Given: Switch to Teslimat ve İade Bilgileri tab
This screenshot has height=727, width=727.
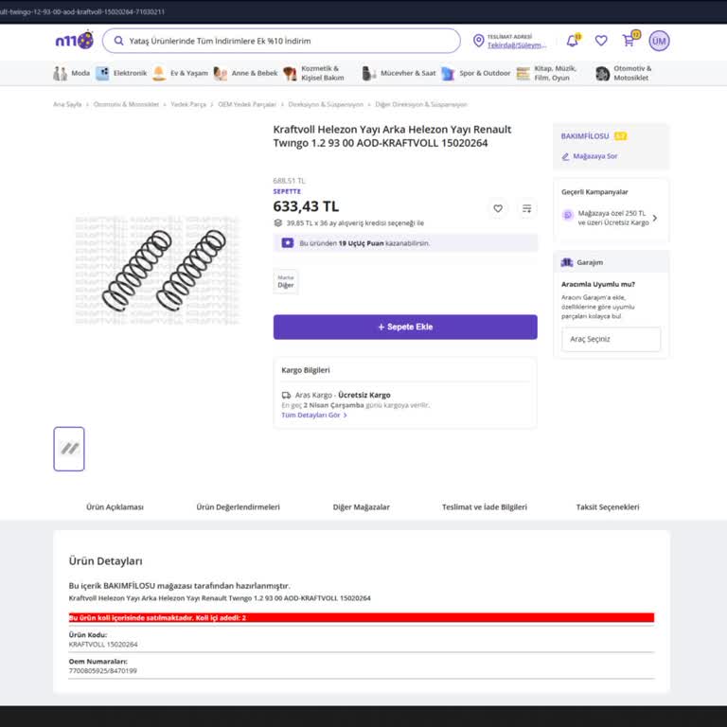Looking at the screenshot, I should [485, 506].
